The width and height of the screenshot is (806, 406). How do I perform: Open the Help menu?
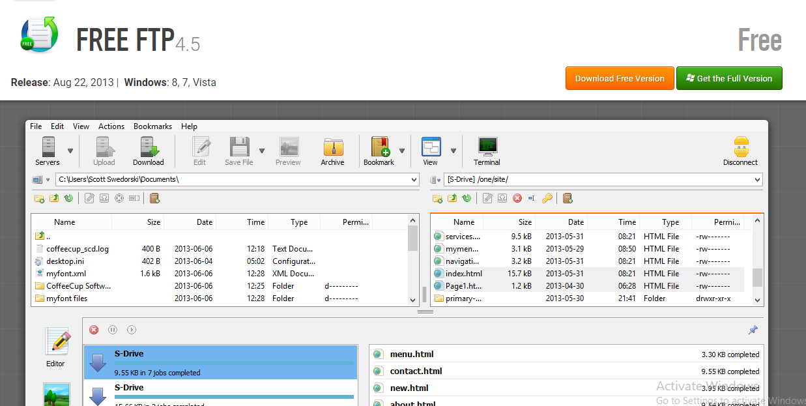click(x=189, y=126)
